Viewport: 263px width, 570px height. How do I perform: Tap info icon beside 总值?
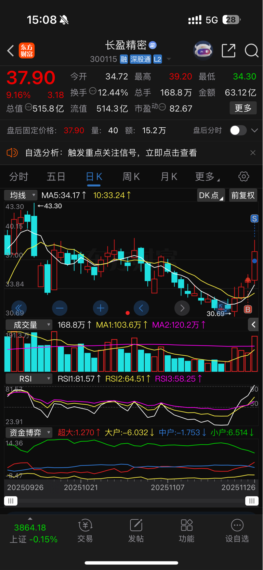click(28, 107)
